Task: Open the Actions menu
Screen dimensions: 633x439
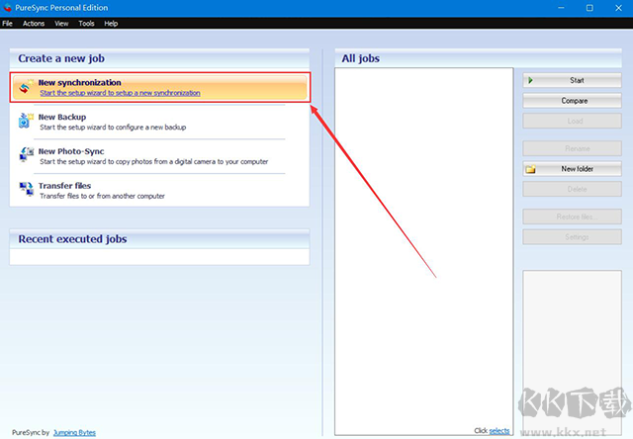Action: pyautogui.click(x=34, y=24)
